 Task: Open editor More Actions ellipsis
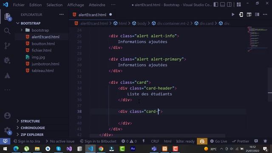(x=265, y=15)
